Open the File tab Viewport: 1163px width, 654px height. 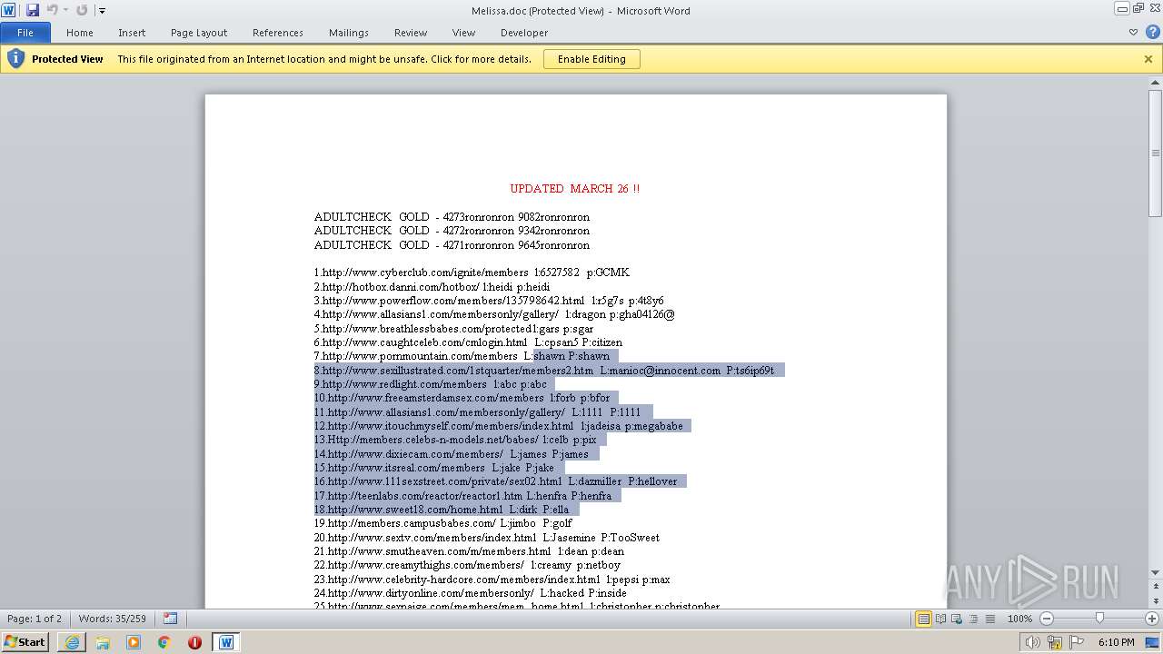coord(25,33)
